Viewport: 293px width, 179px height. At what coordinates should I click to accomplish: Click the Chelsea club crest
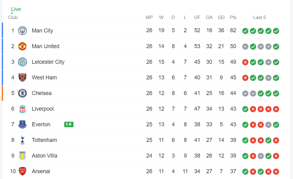point(22,93)
